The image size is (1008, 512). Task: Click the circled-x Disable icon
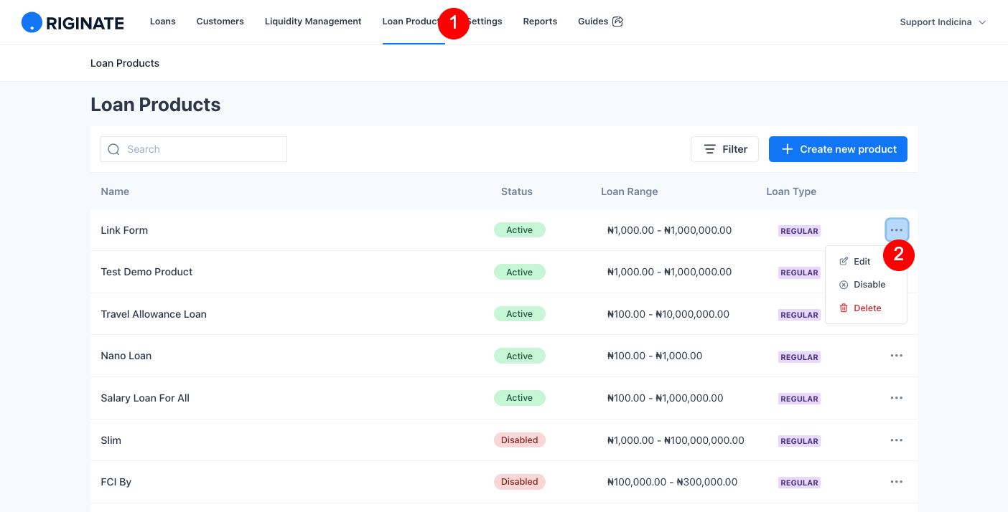[844, 285]
